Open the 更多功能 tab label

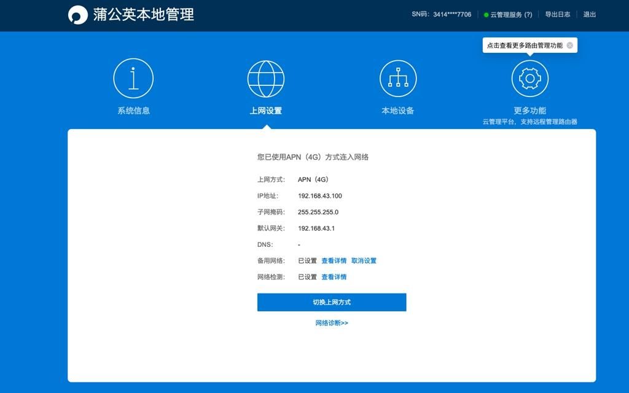[x=529, y=111]
